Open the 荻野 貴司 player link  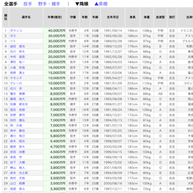pyautogui.click(x=17, y=115)
